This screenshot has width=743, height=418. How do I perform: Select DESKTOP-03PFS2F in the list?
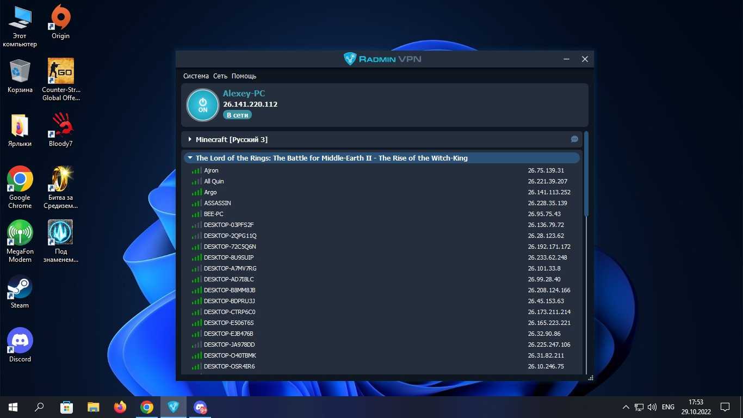pos(381,225)
